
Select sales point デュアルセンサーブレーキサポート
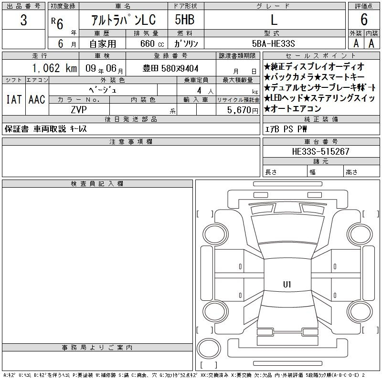tap(320, 87)
